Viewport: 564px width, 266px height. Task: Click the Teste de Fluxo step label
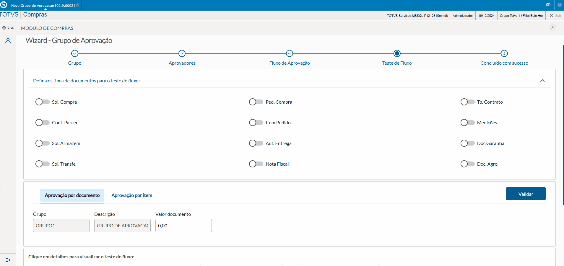pyautogui.click(x=397, y=63)
